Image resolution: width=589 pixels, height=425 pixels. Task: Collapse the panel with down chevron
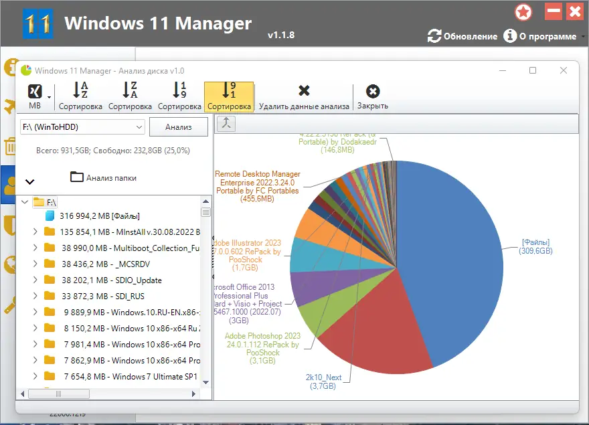(29, 182)
